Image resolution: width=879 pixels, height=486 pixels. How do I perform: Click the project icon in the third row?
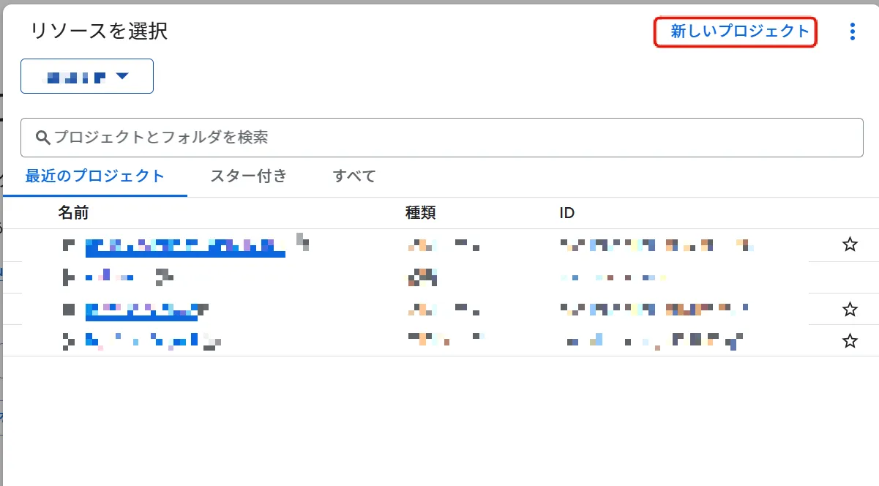click(x=67, y=309)
